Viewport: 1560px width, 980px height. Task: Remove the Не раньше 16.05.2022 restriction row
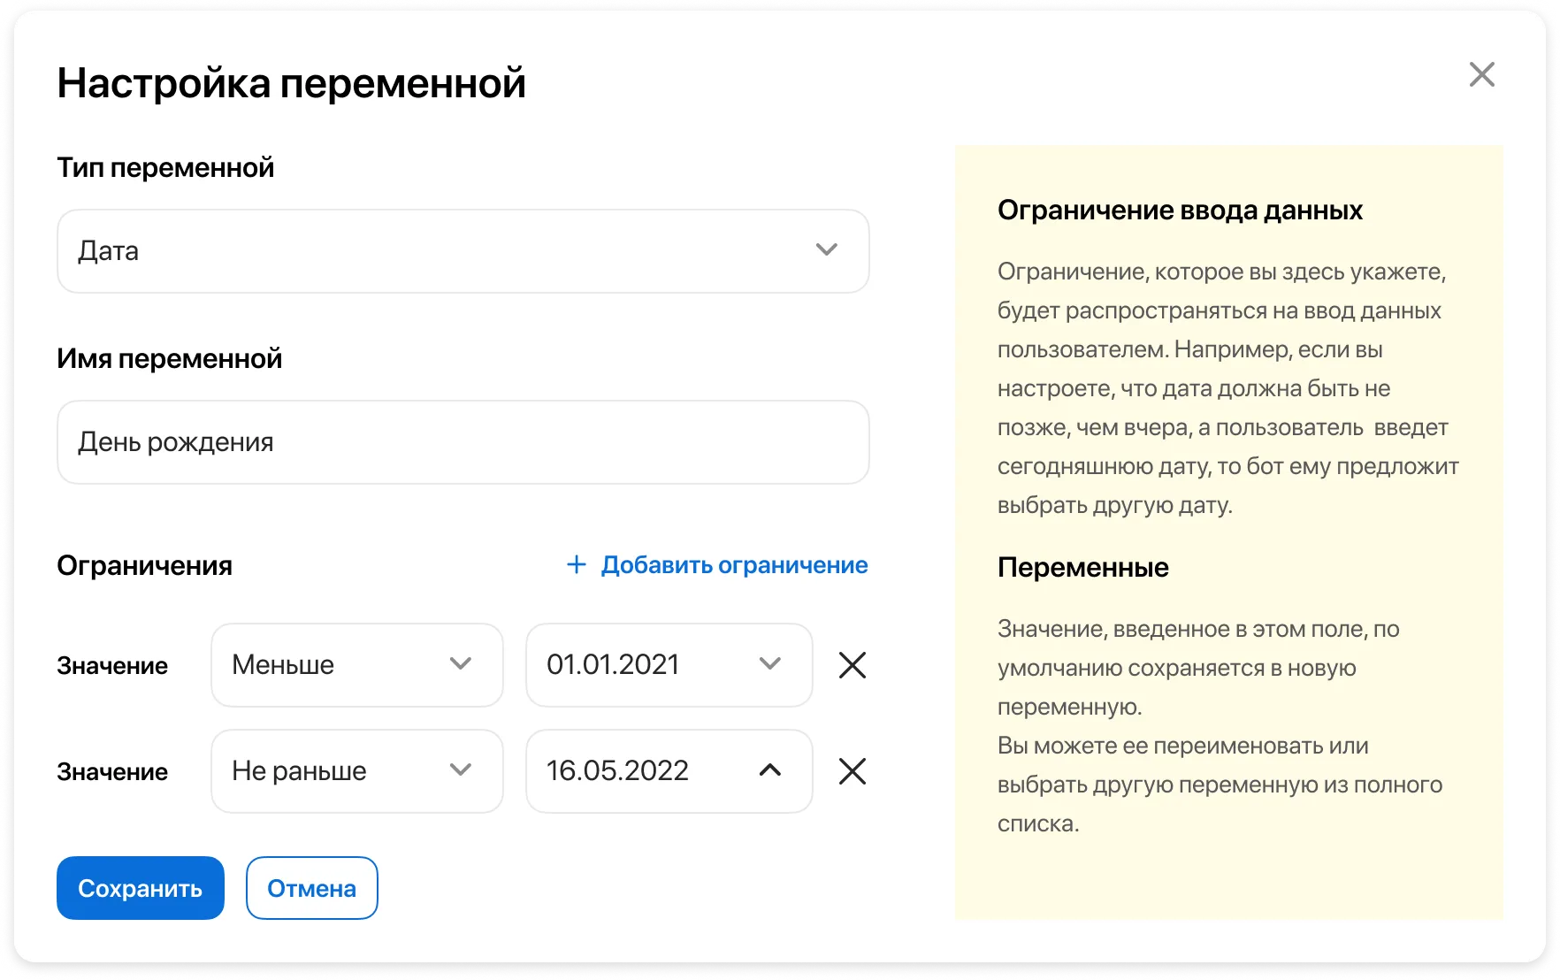852,771
